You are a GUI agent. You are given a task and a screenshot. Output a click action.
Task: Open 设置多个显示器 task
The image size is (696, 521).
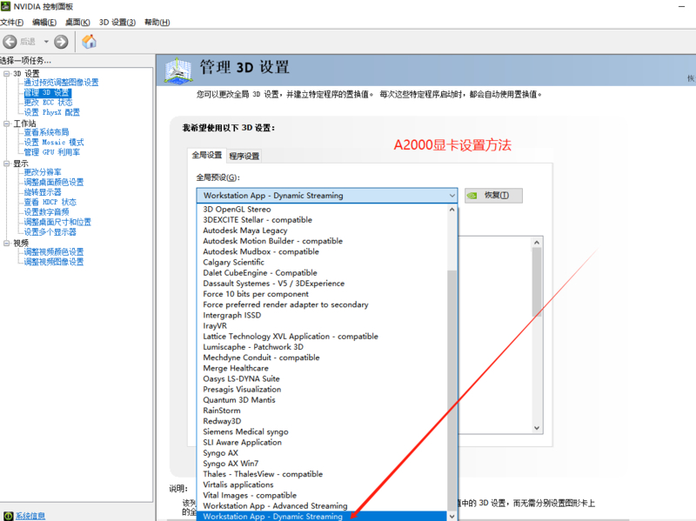click(50, 232)
